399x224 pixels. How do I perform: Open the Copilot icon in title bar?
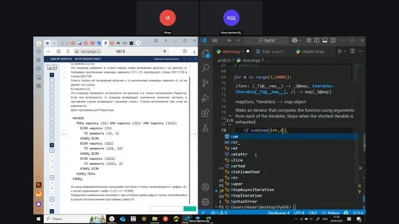pyautogui.click(x=295, y=40)
